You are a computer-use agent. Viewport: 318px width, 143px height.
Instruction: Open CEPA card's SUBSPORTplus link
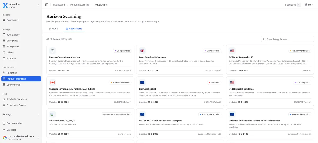point(123,102)
